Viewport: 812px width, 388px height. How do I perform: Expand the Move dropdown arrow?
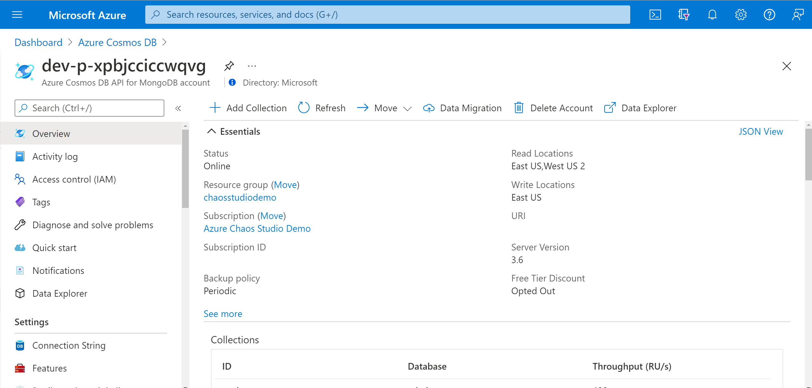[x=409, y=107]
